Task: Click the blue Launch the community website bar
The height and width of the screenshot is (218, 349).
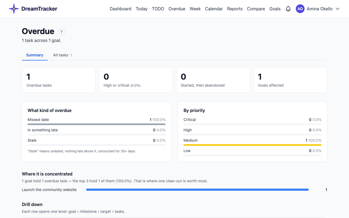Action: pos(197,190)
